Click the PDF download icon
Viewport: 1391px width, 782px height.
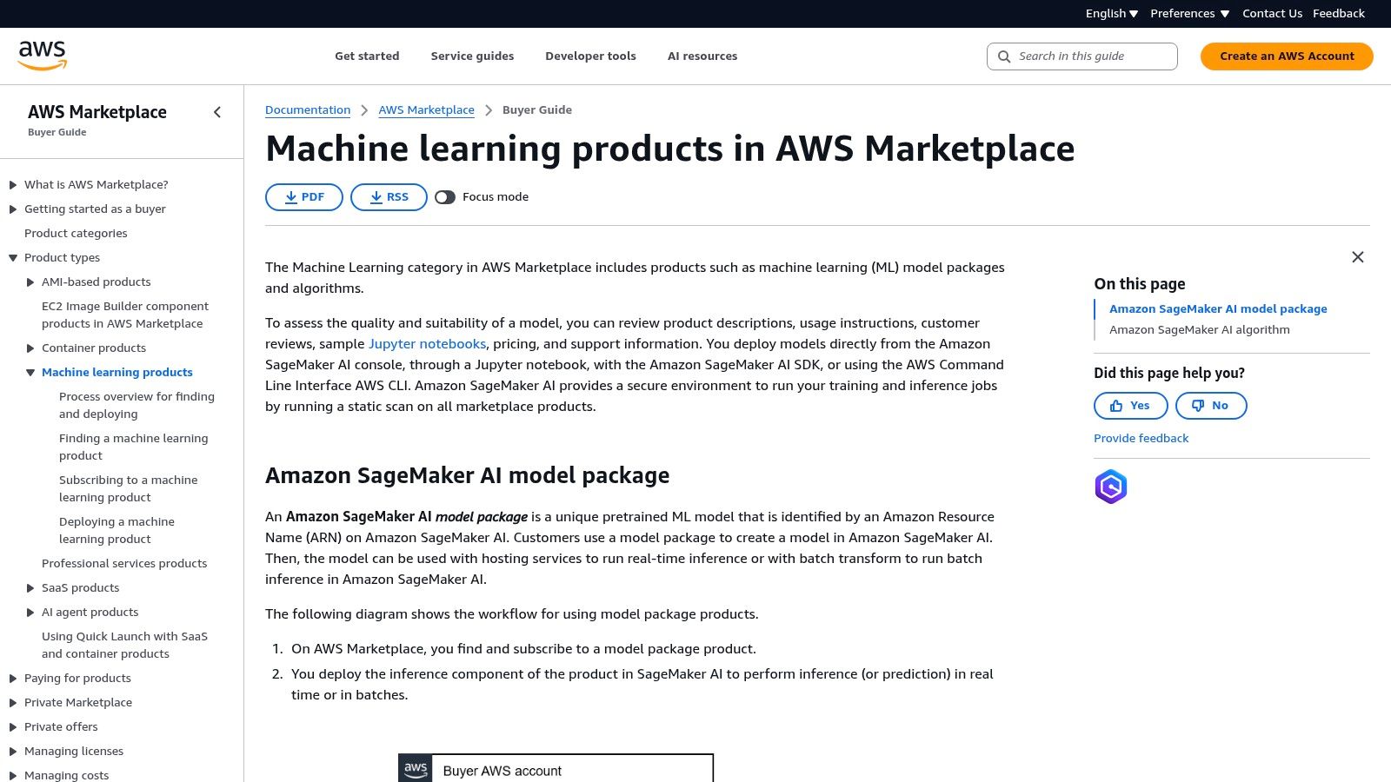click(x=292, y=197)
